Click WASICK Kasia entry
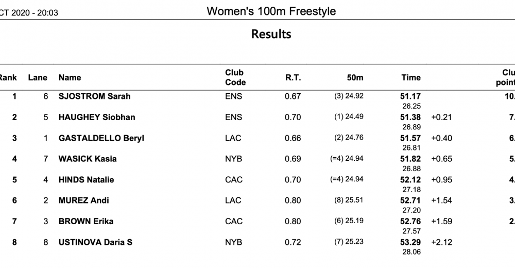Screen dimensions: 515x268 (x=88, y=159)
